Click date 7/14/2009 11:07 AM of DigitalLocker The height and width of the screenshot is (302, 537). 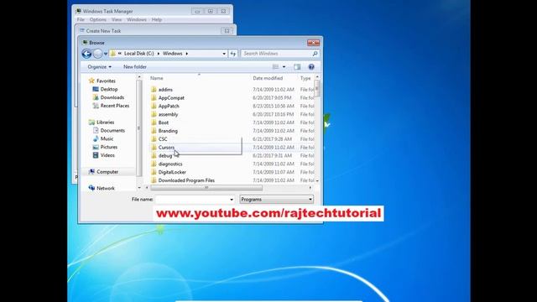tap(274, 172)
